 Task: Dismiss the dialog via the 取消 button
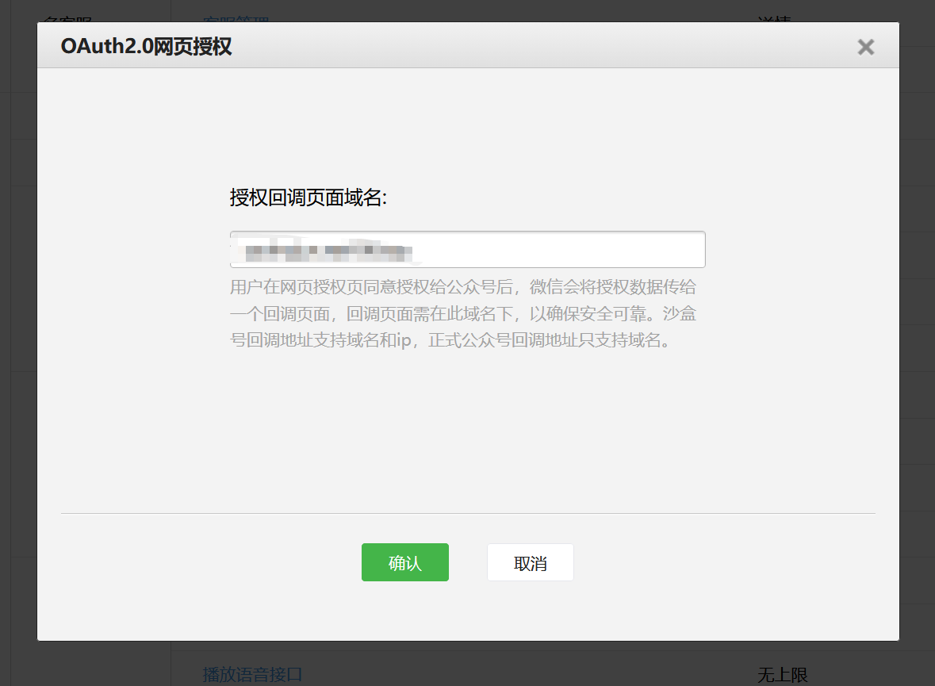click(530, 561)
